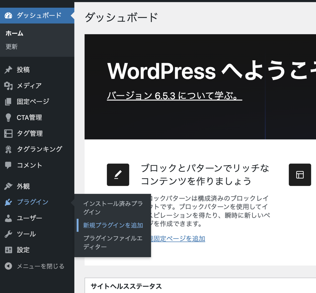Screen dimensions: 316x293
Task: Click the layout icon near right edge
Action: (300, 175)
